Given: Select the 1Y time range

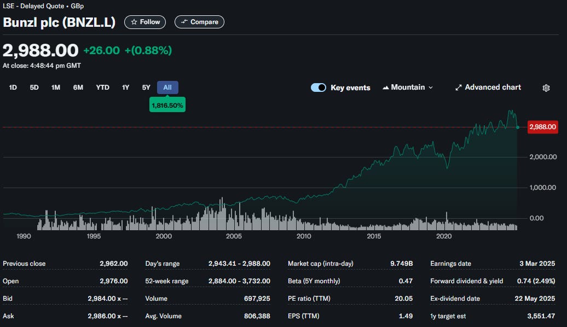Looking at the screenshot, I should tap(125, 87).
